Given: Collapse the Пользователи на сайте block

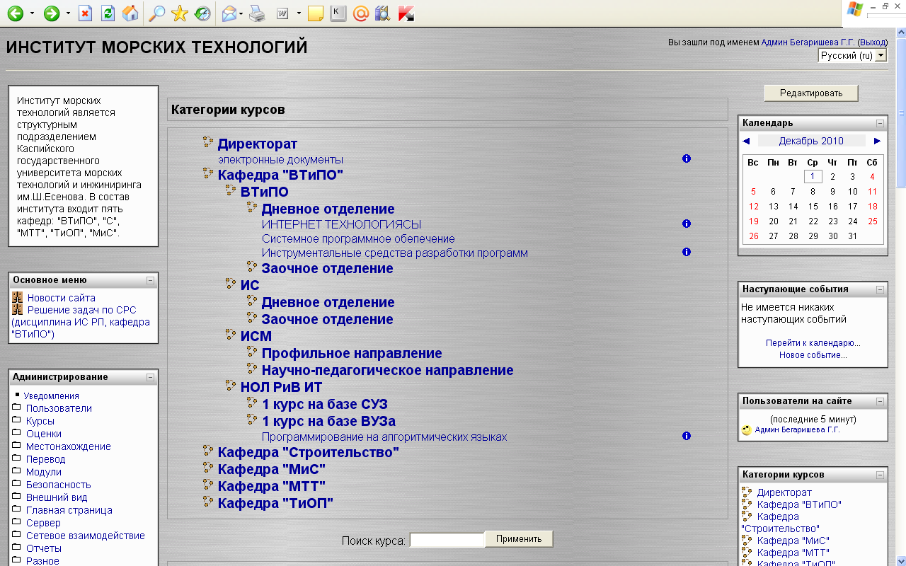Looking at the screenshot, I should click(880, 401).
